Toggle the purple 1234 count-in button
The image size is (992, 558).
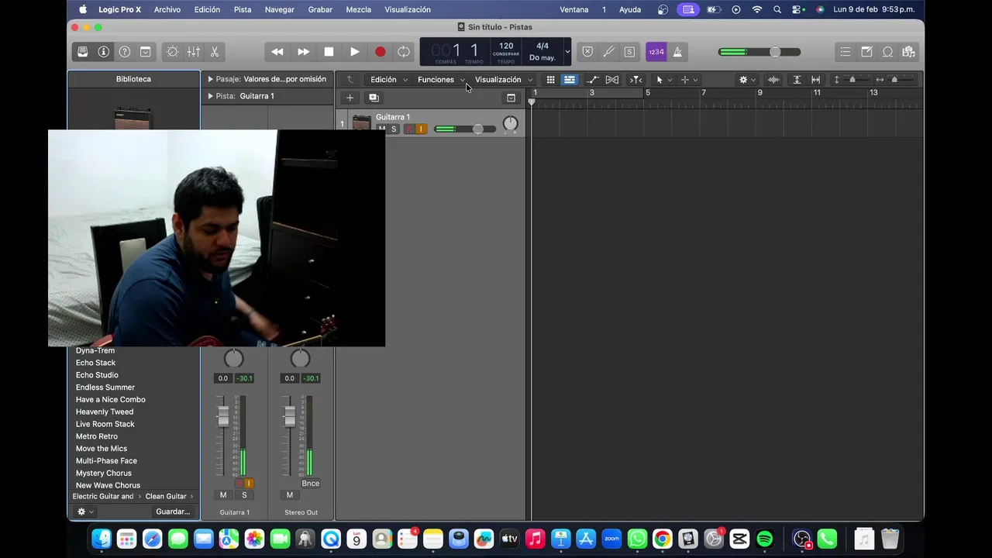pyautogui.click(x=656, y=52)
